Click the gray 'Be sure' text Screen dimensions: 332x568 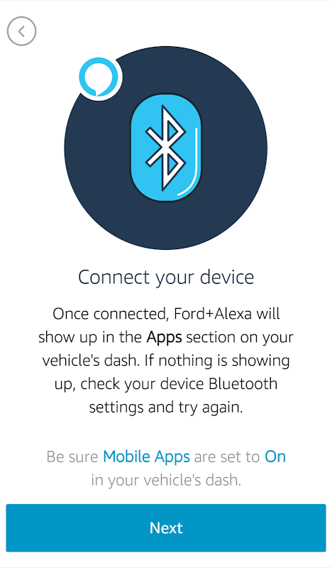tap(72, 457)
